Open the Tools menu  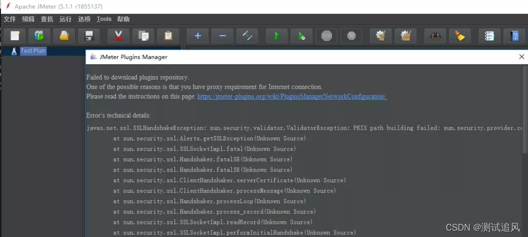[104, 19]
